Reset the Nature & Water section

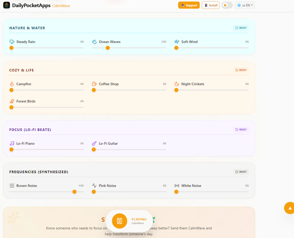(x=241, y=28)
